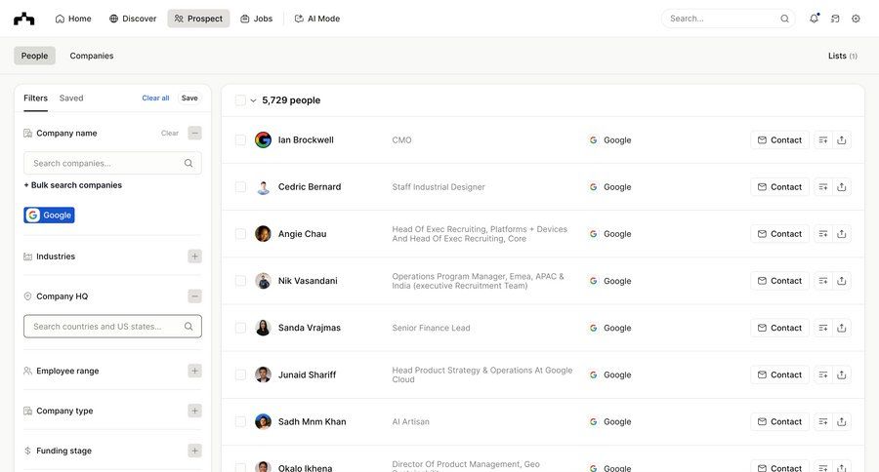Switch to AI Mode
Image resolution: width=879 pixels, height=472 pixels.
(317, 19)
